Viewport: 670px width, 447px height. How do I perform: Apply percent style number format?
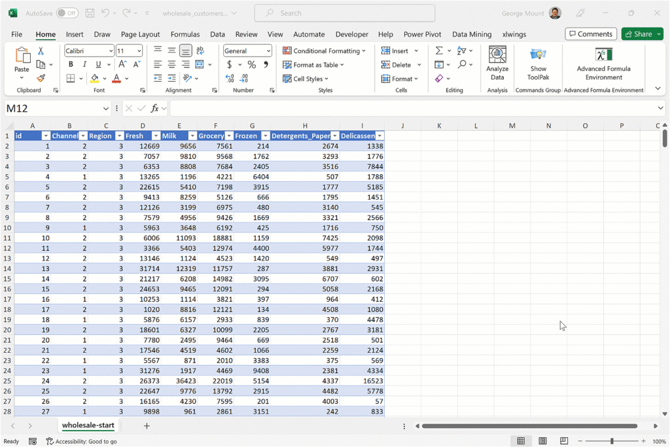click(251, 65)
